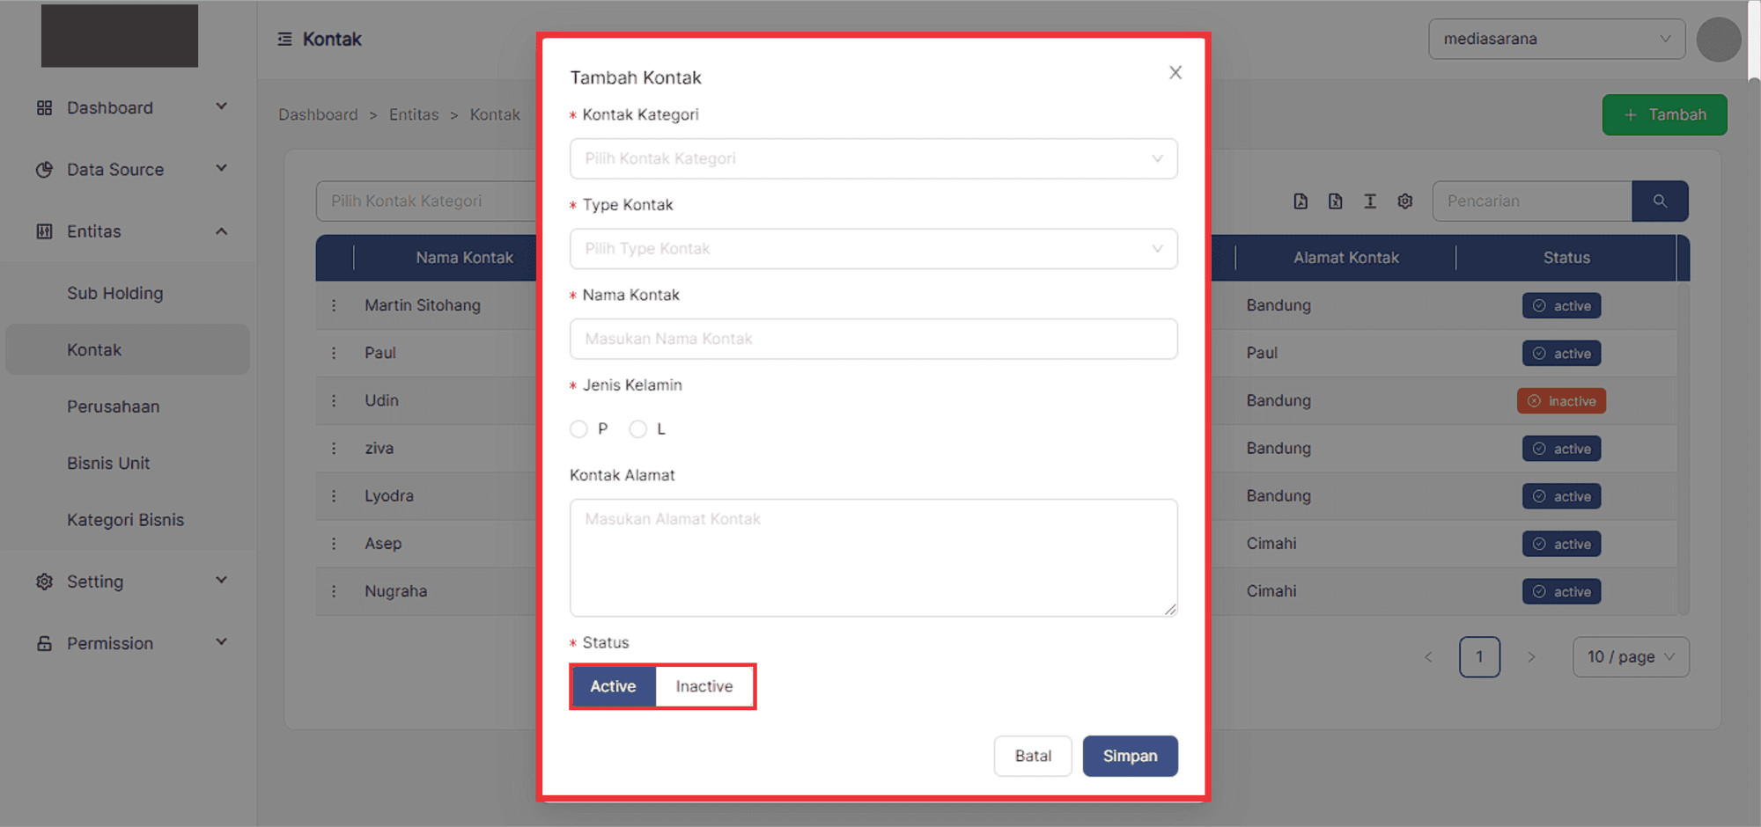The height and width of the screenshot is (827, 1761).
Task: Click the Batal button
Action: tap(1032, 756)
